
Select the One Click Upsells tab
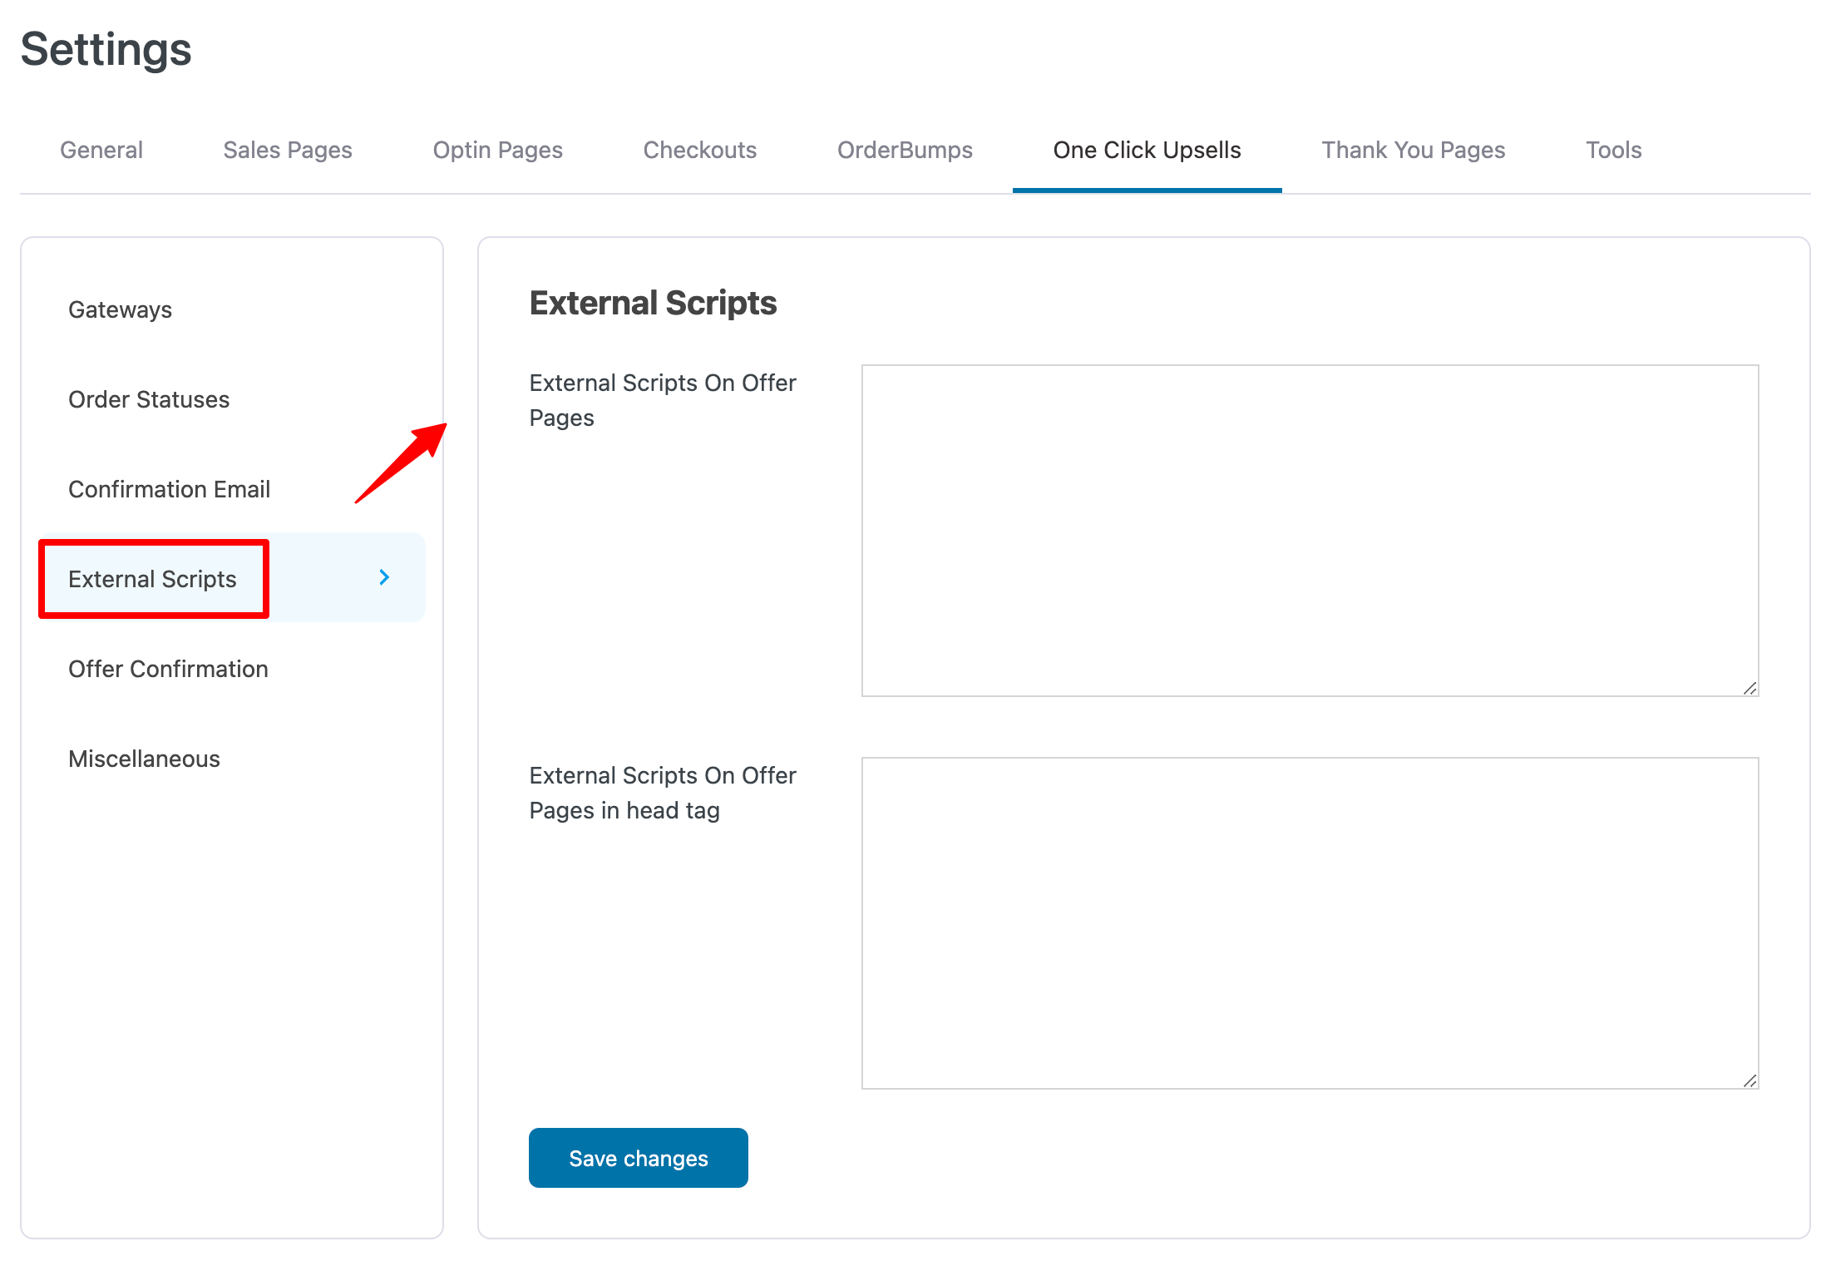coord(1147,150)
